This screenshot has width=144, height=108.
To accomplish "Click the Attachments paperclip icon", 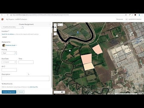I will 2,84.
